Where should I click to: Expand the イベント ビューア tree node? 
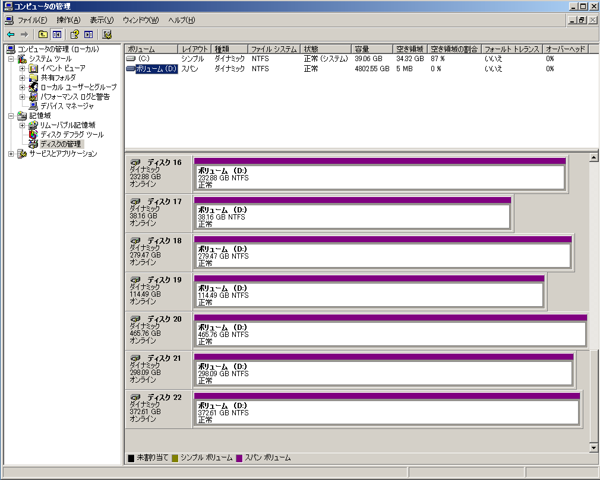(x=22, y=68)
